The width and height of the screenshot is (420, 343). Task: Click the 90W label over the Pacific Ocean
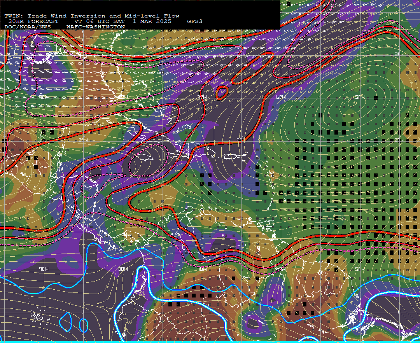(44, 269)
